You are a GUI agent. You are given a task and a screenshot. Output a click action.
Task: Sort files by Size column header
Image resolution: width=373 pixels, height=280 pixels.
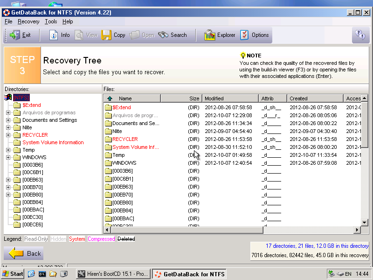click(181, 98)
